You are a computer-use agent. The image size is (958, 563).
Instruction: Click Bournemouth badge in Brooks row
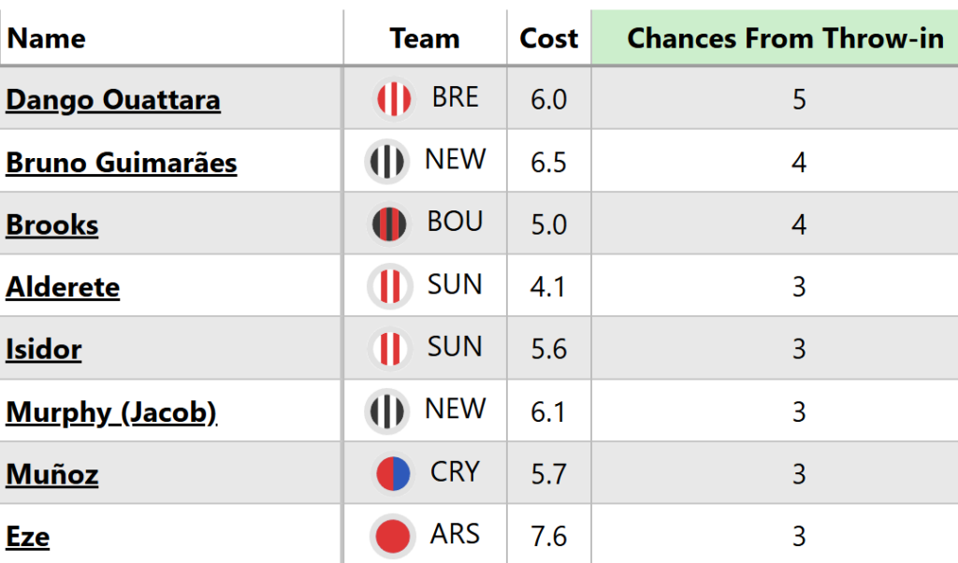pyautogui.click(x=389, y=224)
